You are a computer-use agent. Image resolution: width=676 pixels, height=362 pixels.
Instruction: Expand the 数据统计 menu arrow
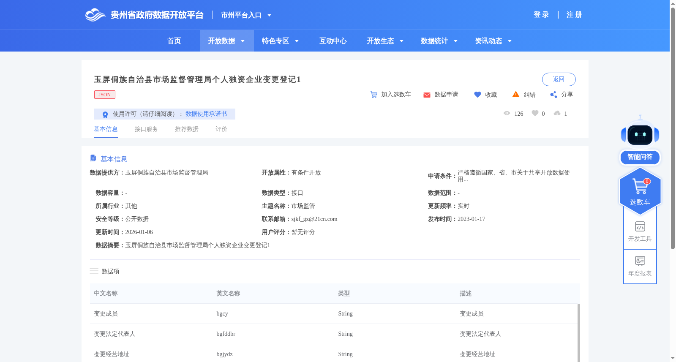(x=455, y=41)
